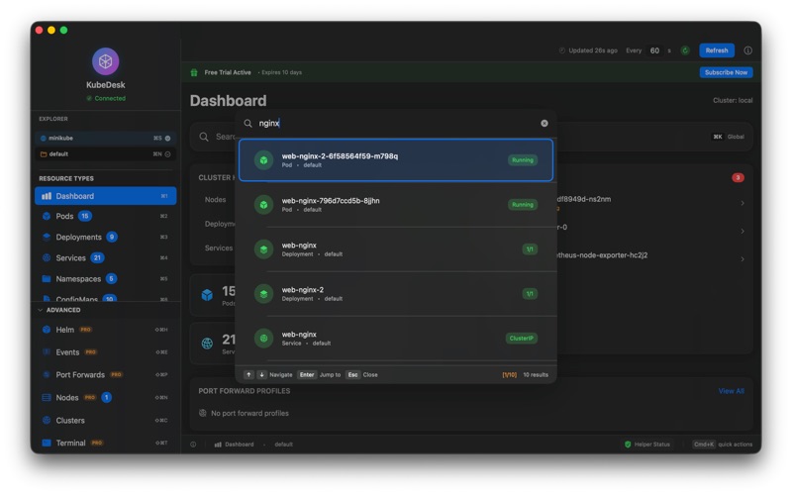Expand the df8949d-ns2nm issue row chevron

[x=742, y=203]
